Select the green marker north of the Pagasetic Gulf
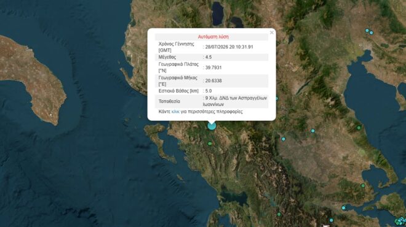Image resolution: width=406 pixels, height=227 pixels. point(363,185)
